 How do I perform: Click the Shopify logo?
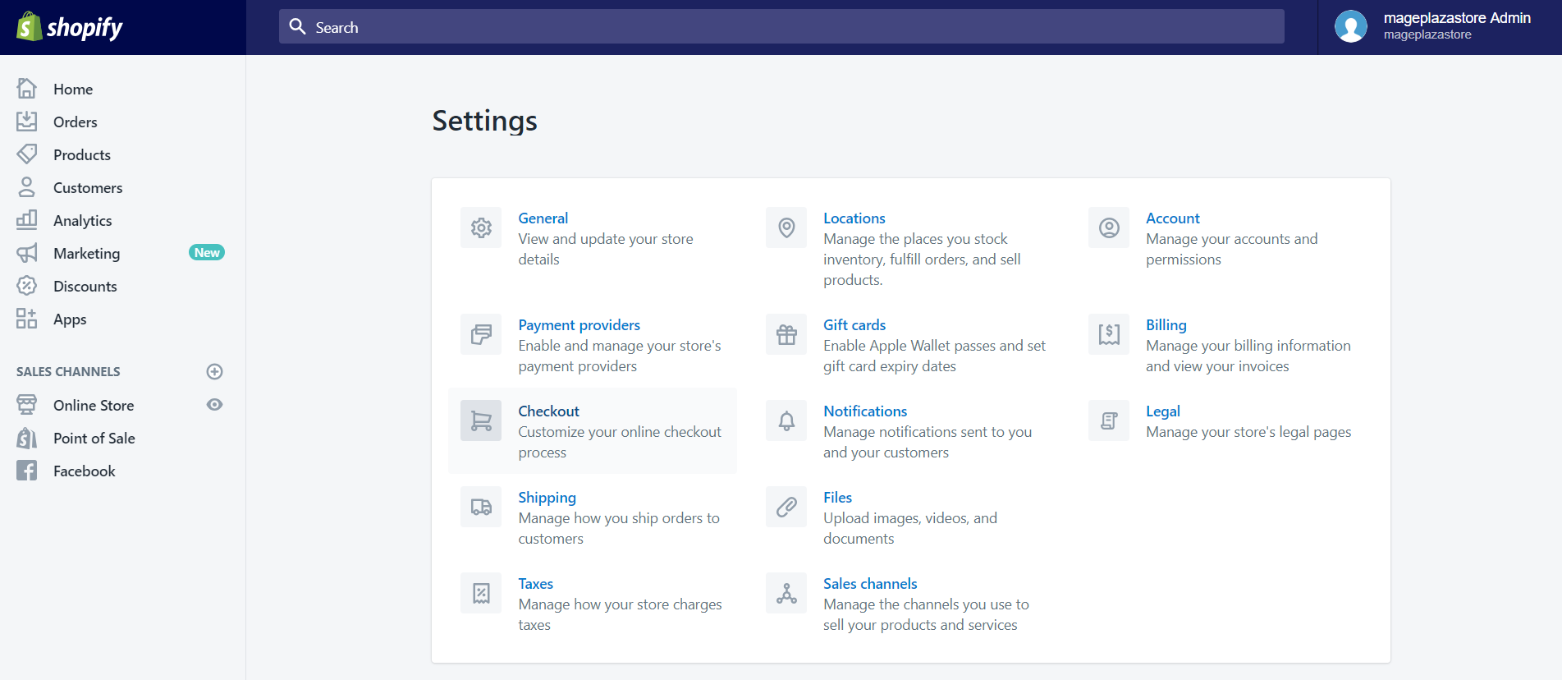tap(70, 27)
